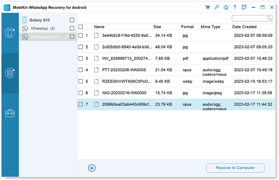Click date 2023-02-07 10:49:18
279x180 pixels.
point(253,70)
